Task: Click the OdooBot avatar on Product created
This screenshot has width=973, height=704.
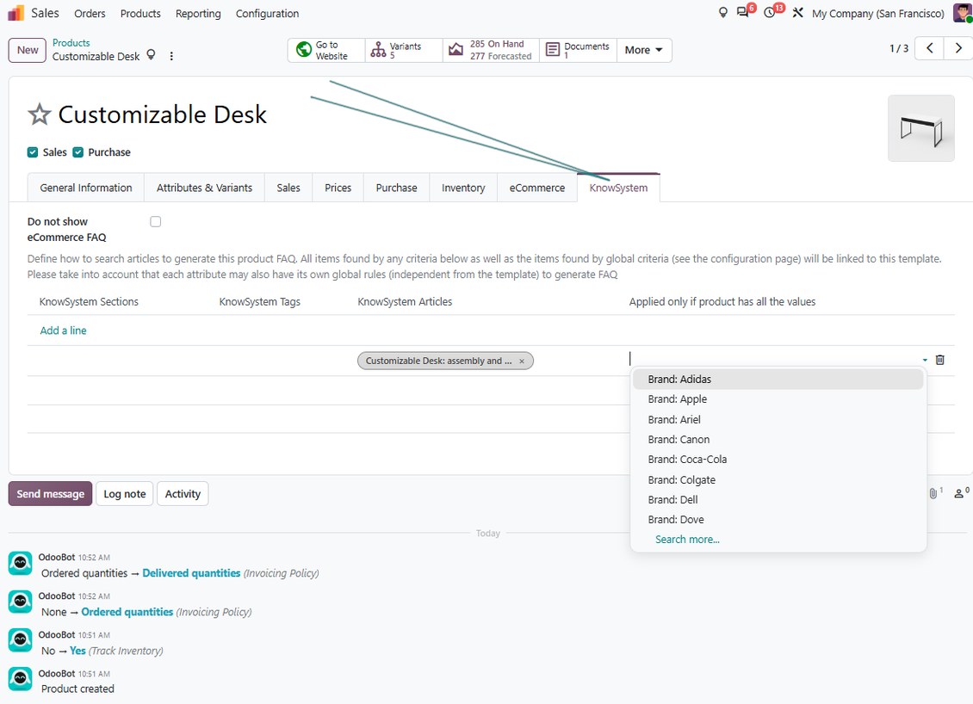Action: 20,679
